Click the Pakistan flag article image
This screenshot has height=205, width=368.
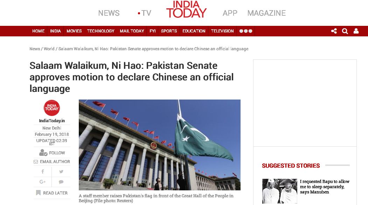160,145
